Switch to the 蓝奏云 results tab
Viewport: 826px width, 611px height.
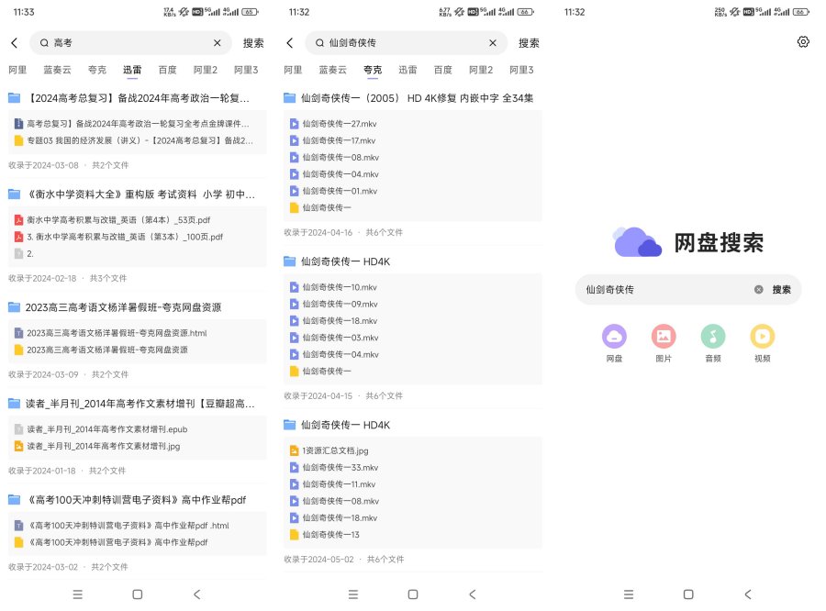(x=56, y=69)
